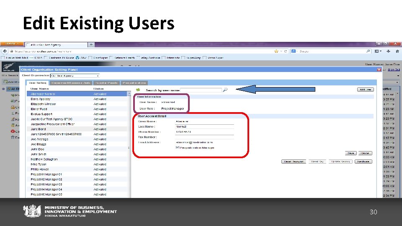402x226 pixels.
Task: Select Abenezer Normal in user list
Action: pos(77,94)
